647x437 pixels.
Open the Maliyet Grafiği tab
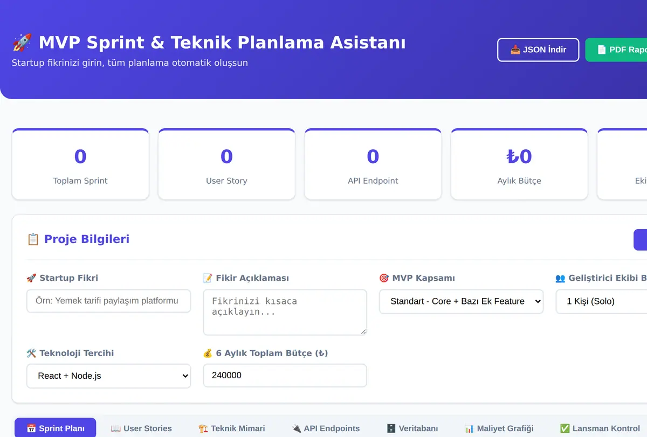499,428
